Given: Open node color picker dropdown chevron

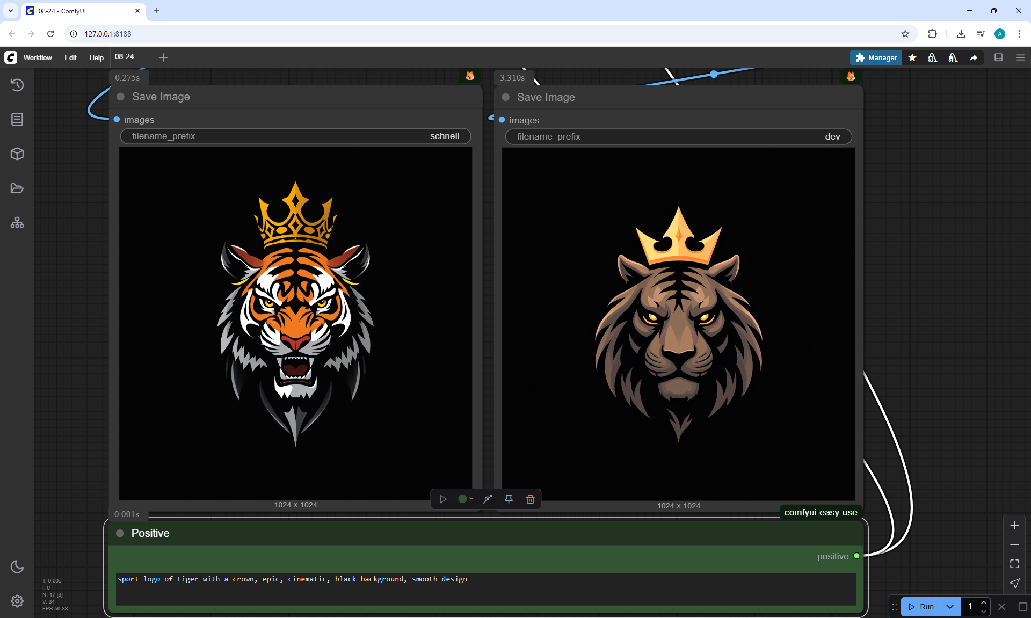Looking at the screenshot, I should (x=471, y=499).
